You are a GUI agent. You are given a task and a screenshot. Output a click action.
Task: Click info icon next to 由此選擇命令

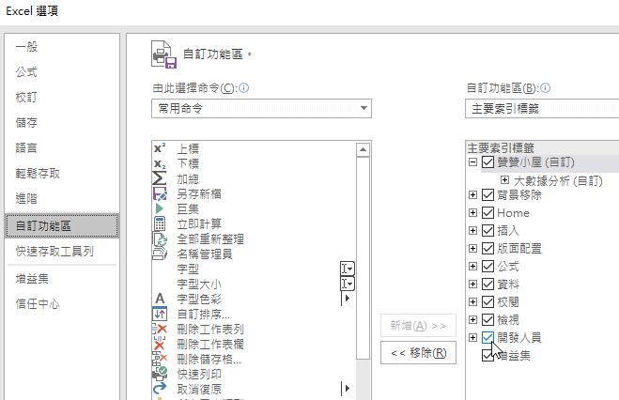(x=244, y=87)
